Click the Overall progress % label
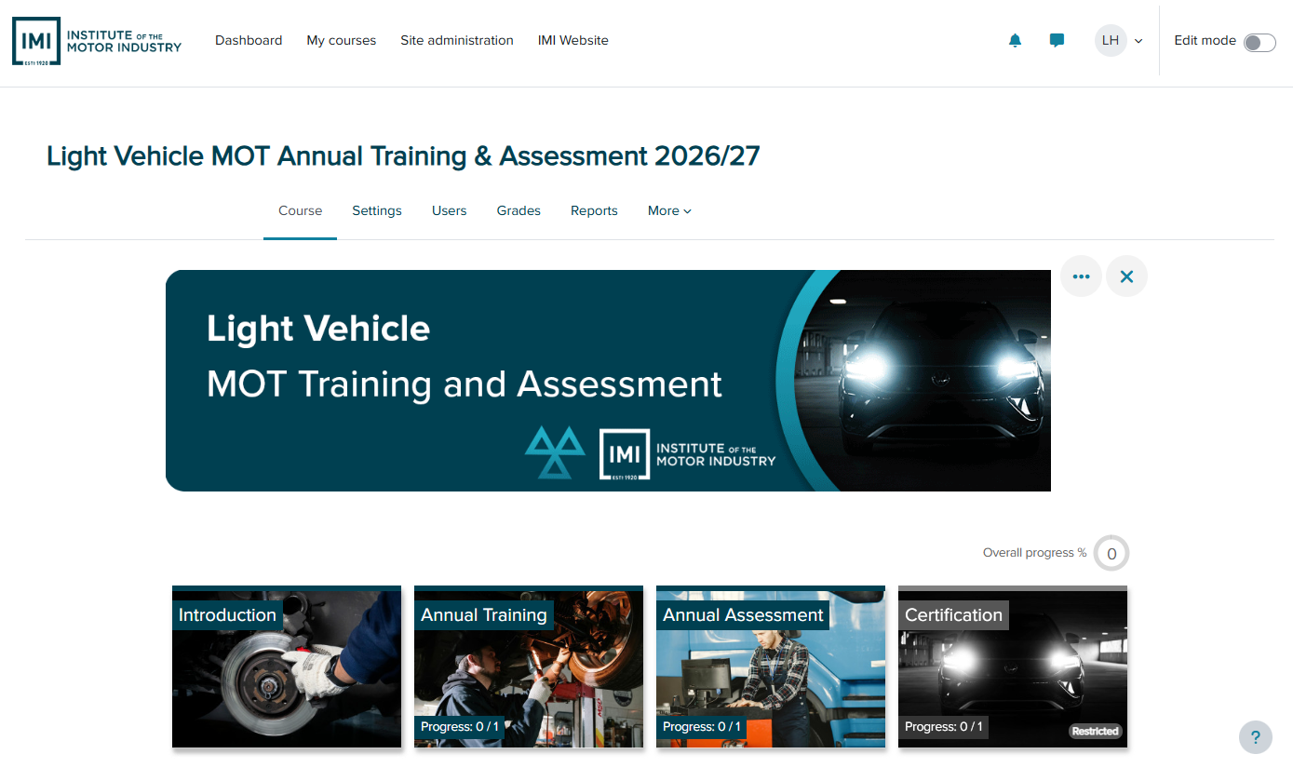The image size is (1293, 781). 1035,553
